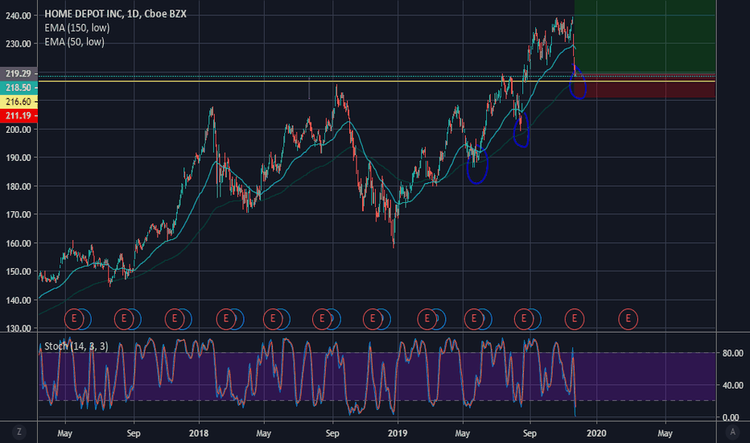Click the 2018 label on time axis
The height and width of the screenshot is (443, 750).
199,433
